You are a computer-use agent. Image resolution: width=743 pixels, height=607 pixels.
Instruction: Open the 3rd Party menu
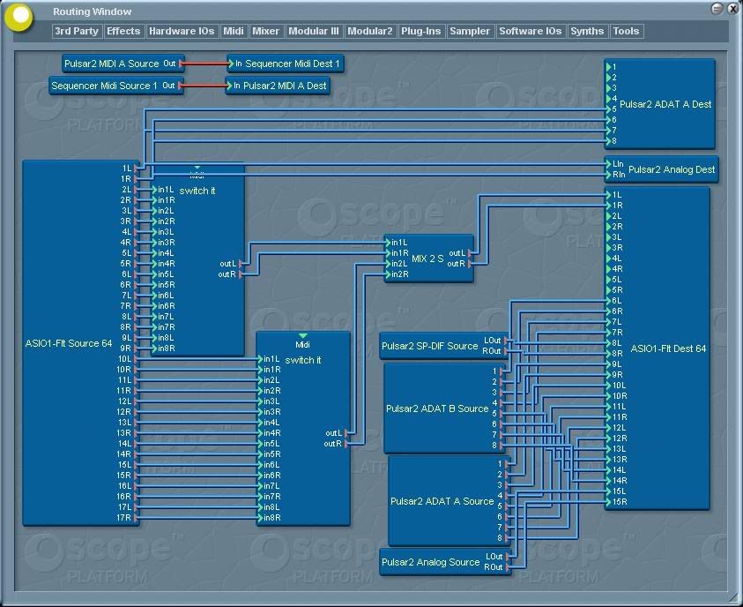pyautogui.click(x=77, y=31)
